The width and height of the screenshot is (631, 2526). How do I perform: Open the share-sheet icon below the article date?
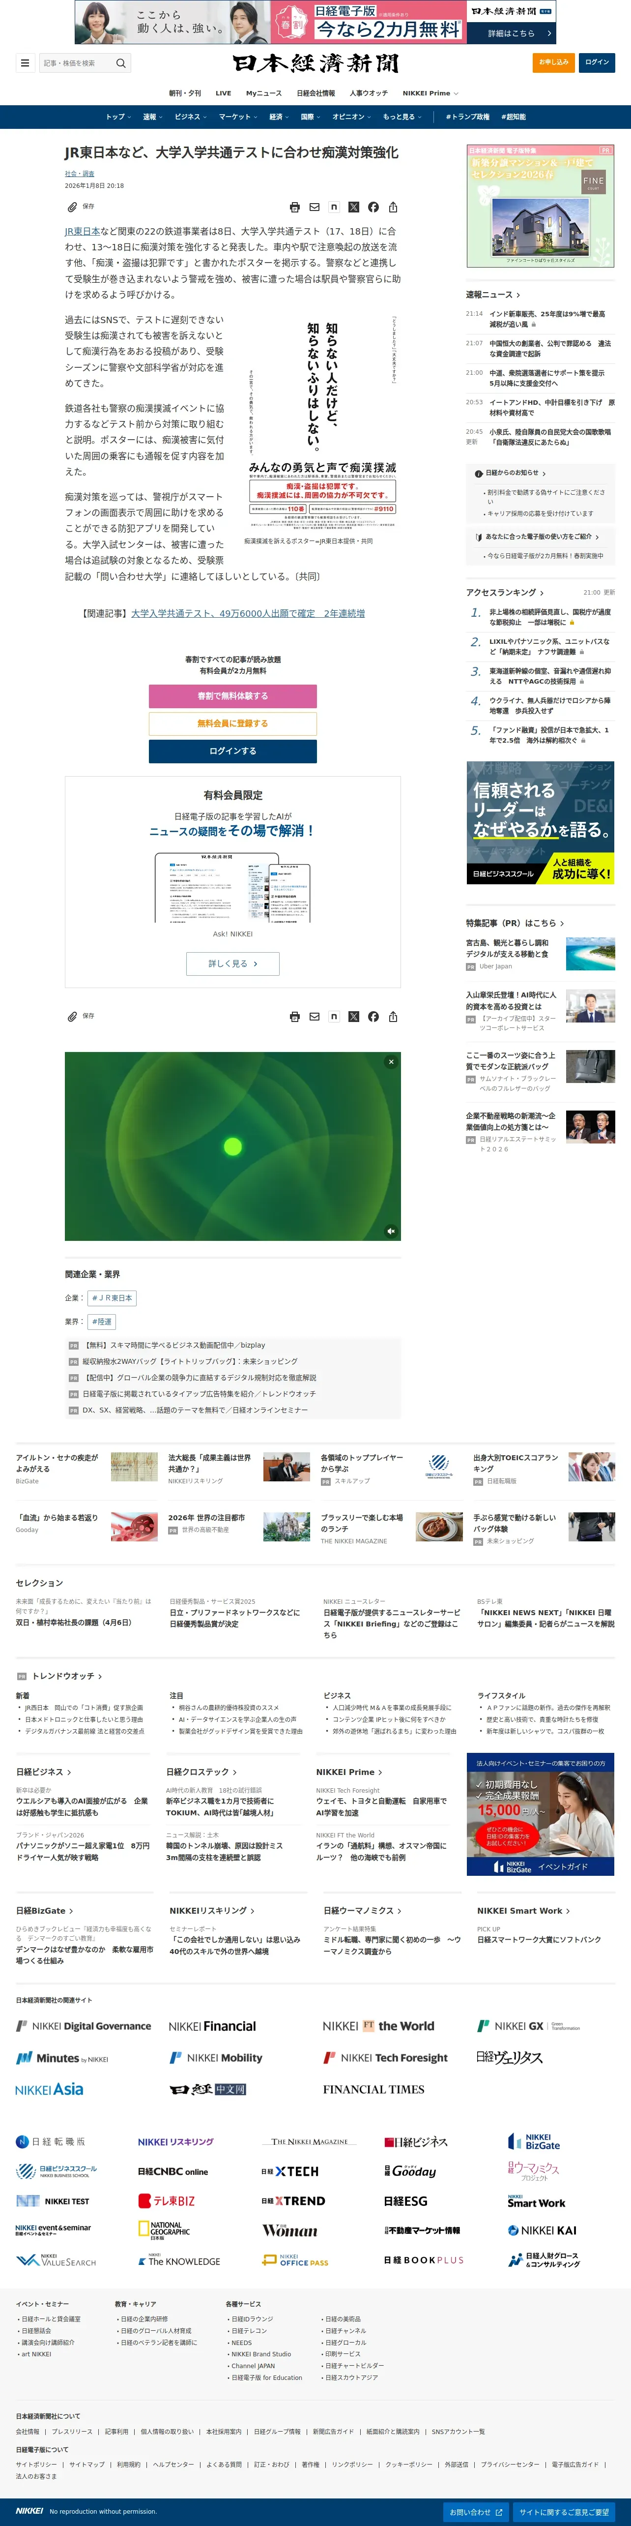393,208
